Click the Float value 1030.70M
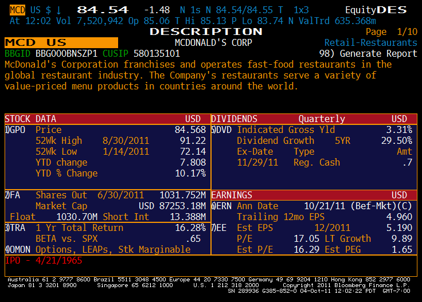This screenshot has width=422, height=302. point(77,217)
